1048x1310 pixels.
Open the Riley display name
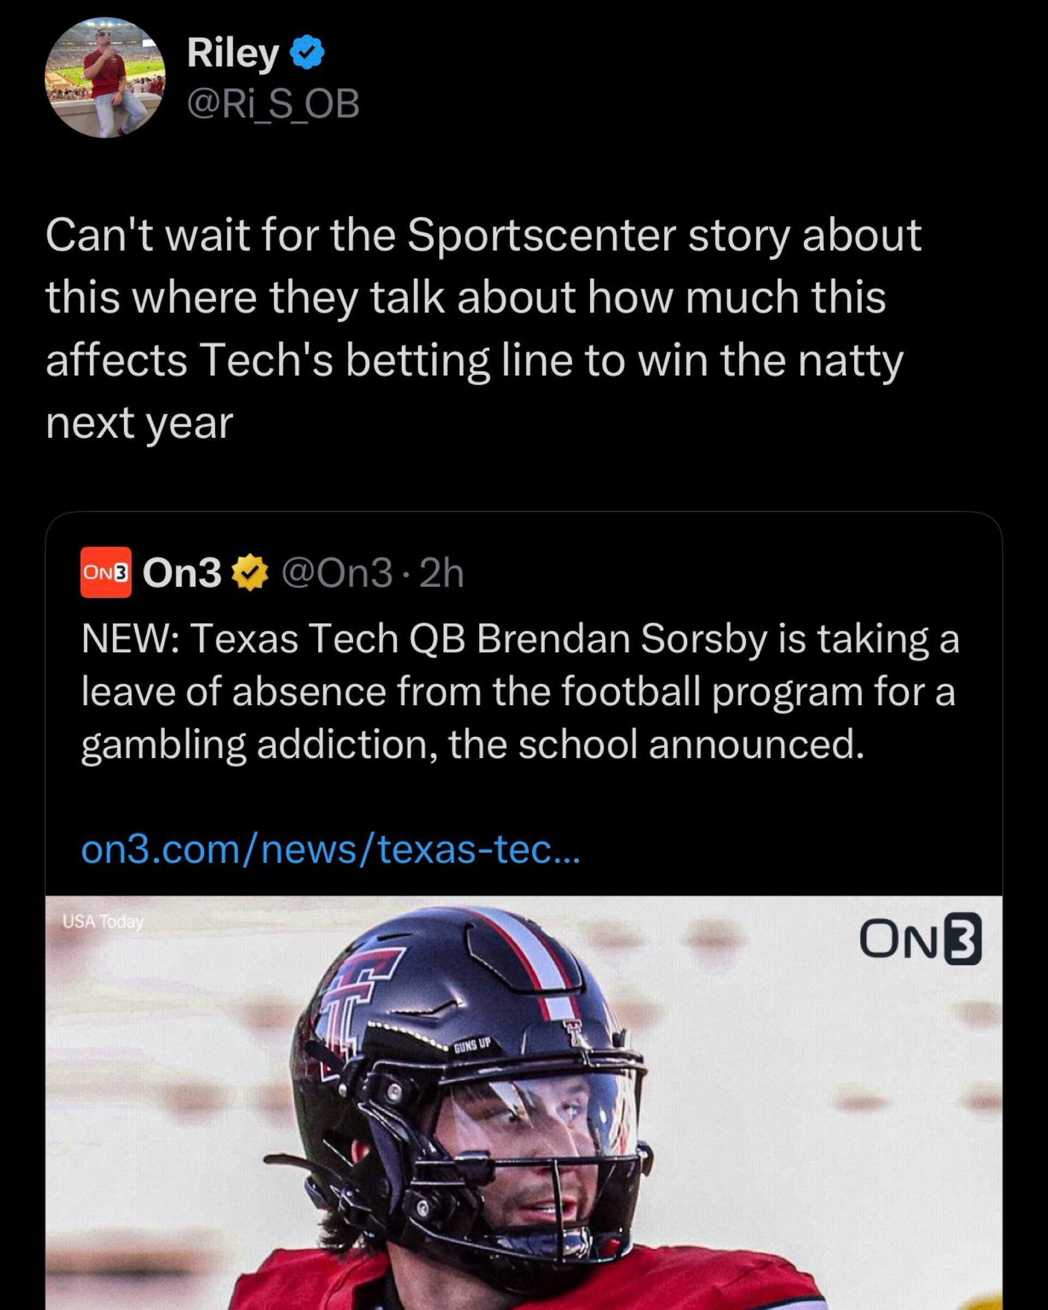point(233,53)
